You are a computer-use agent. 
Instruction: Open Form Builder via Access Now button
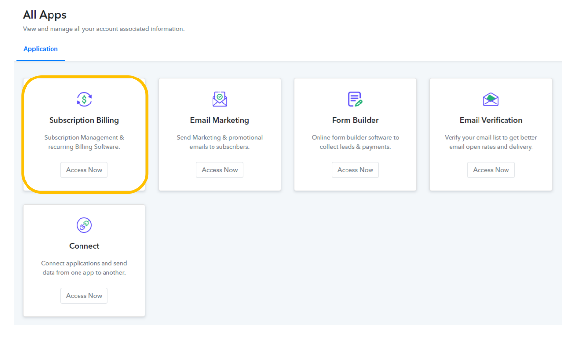[355, 170]
